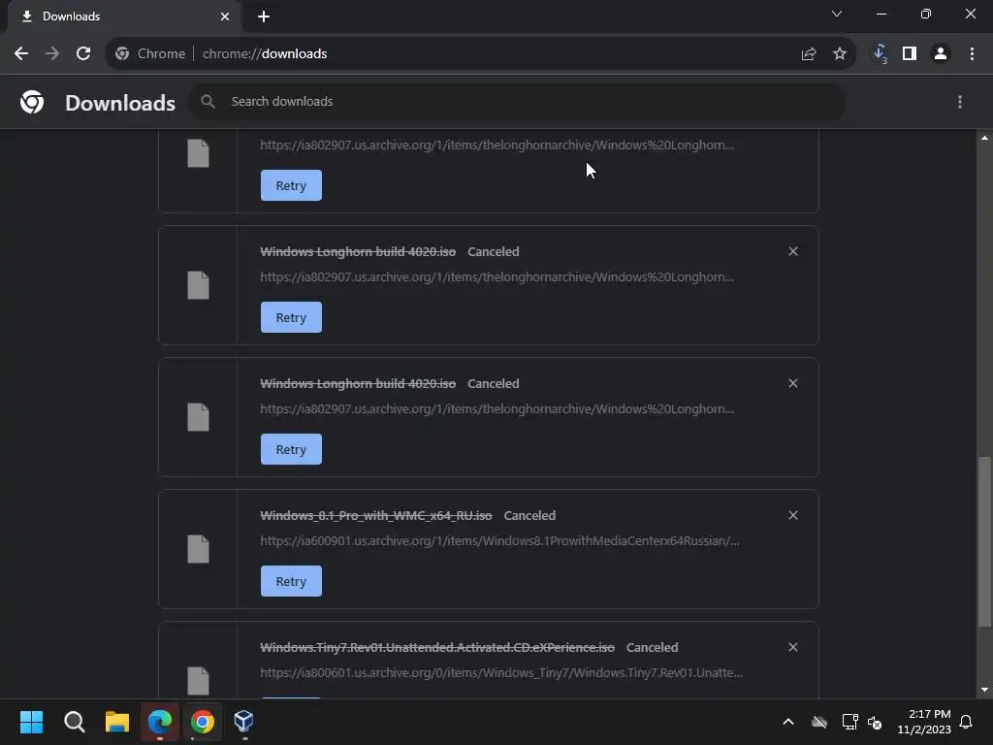Image resolution: width=993 pixels, height=745 pixels.
Task: Show hidden system tray icons
Action: point(787,722)
